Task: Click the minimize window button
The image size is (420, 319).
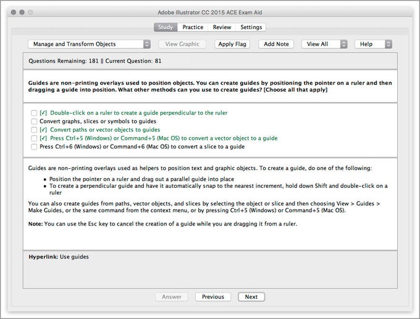Action: click(22, 12)
